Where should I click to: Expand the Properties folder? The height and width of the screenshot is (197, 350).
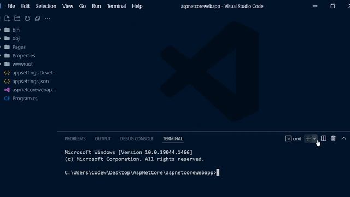(24, 56)
